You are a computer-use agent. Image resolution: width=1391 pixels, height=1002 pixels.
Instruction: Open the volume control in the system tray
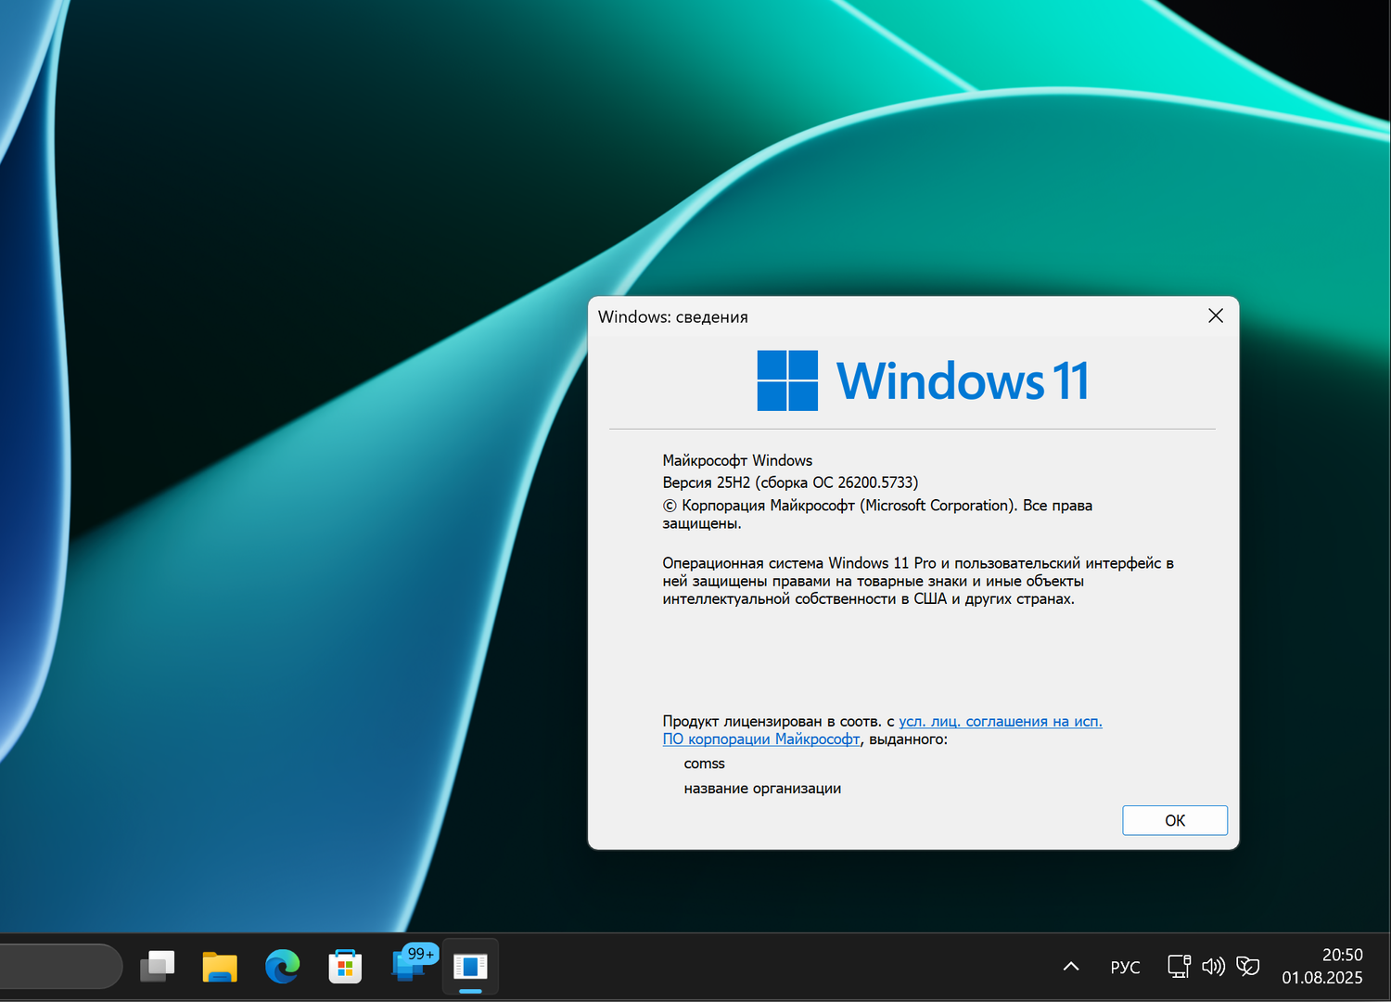(1213, 966)
